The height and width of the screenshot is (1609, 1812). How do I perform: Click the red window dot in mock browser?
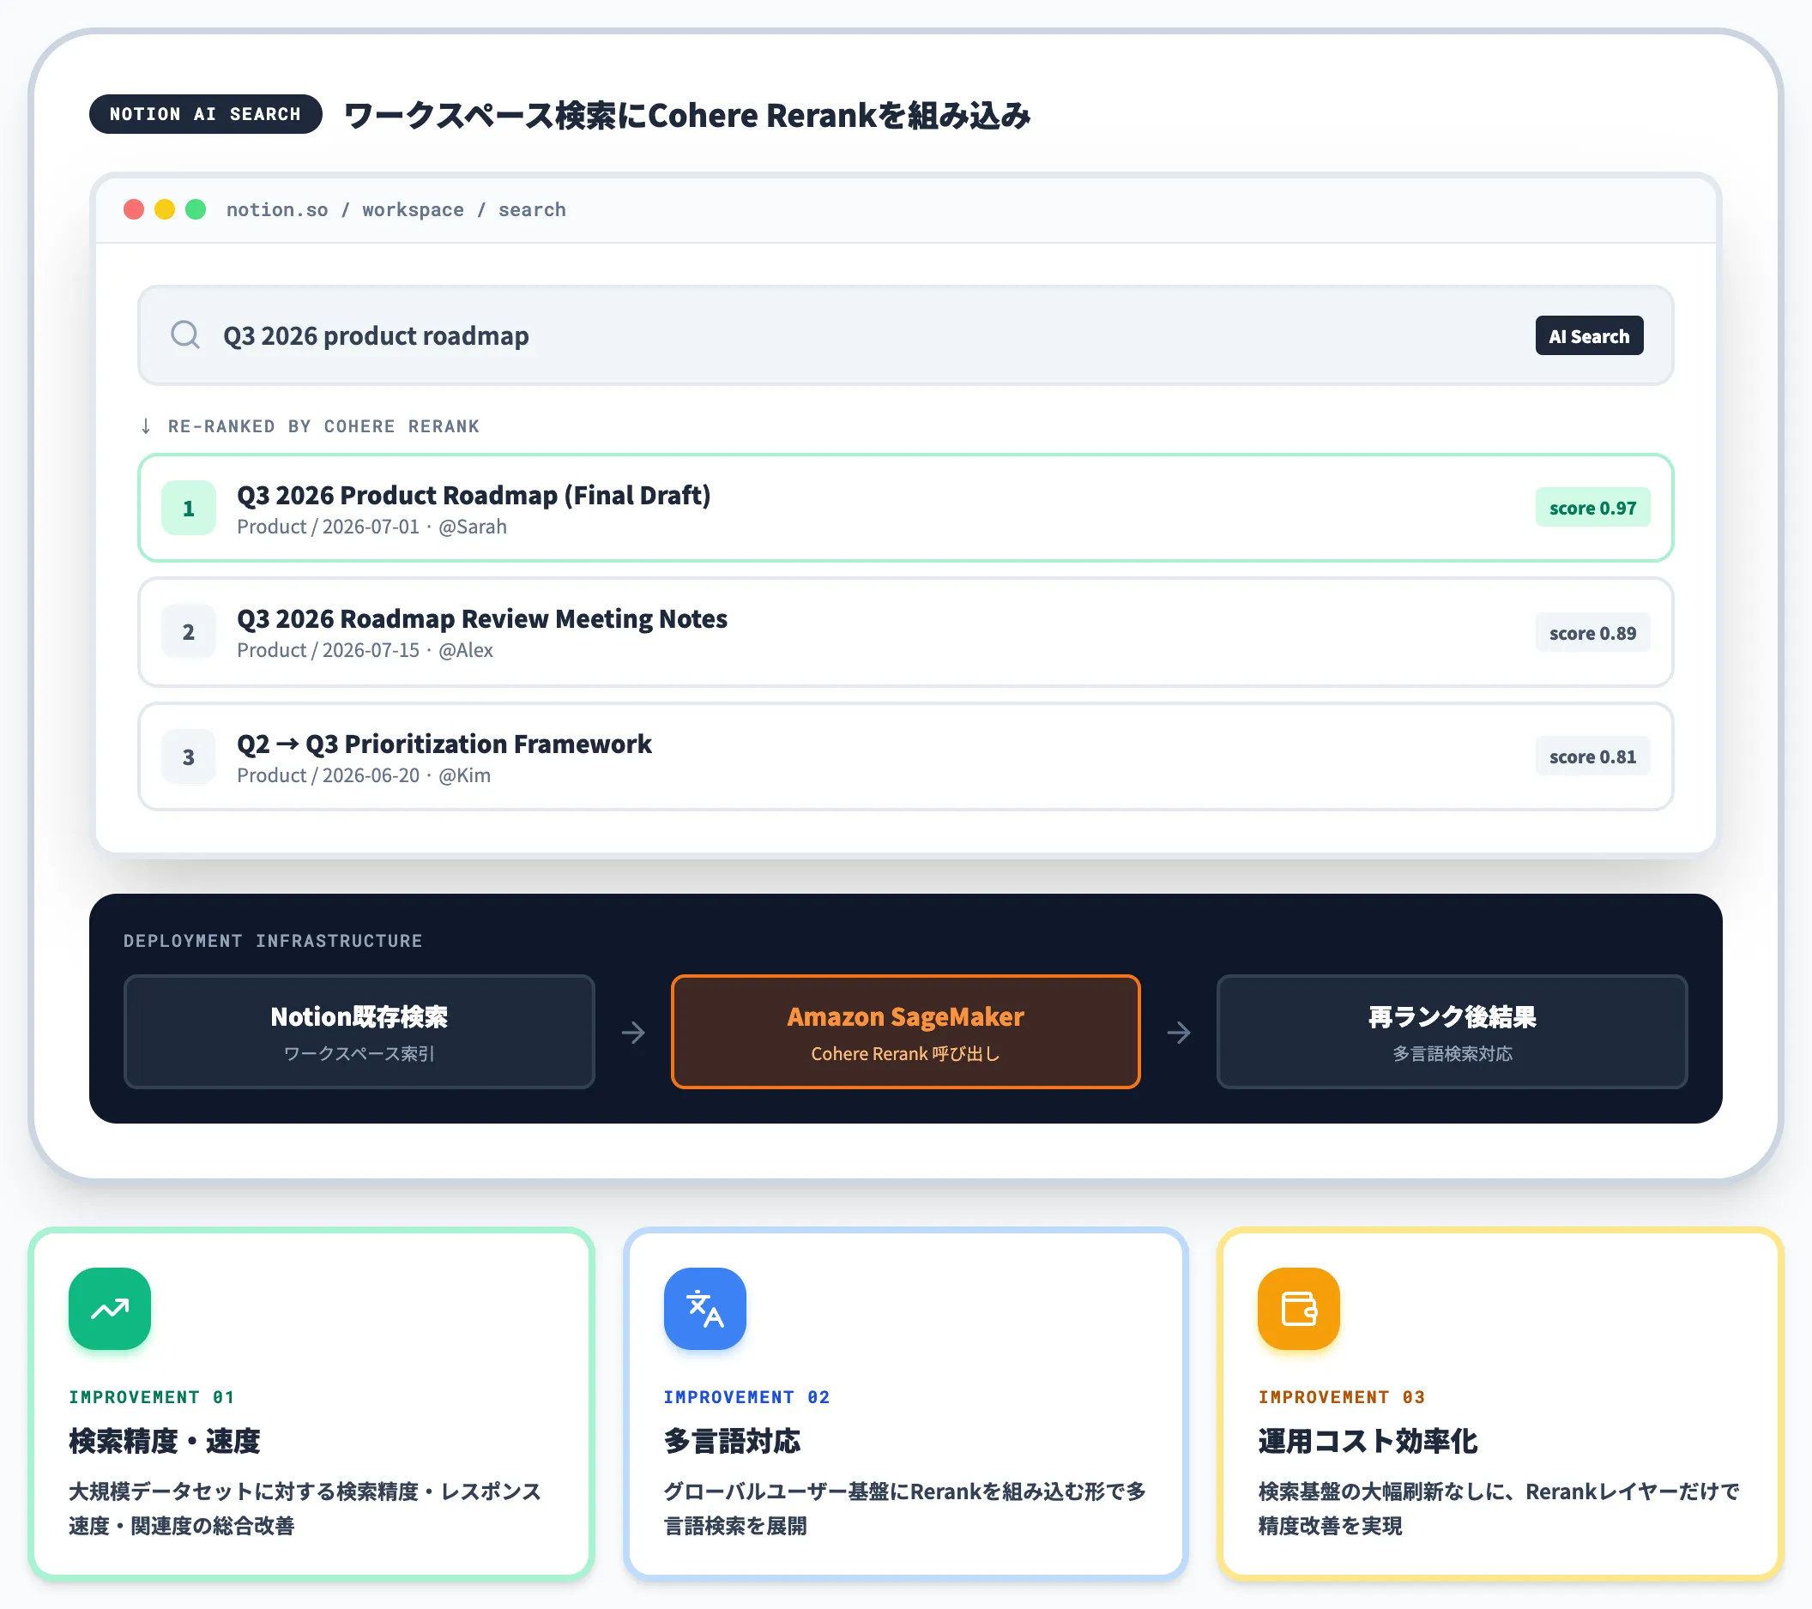134,209
